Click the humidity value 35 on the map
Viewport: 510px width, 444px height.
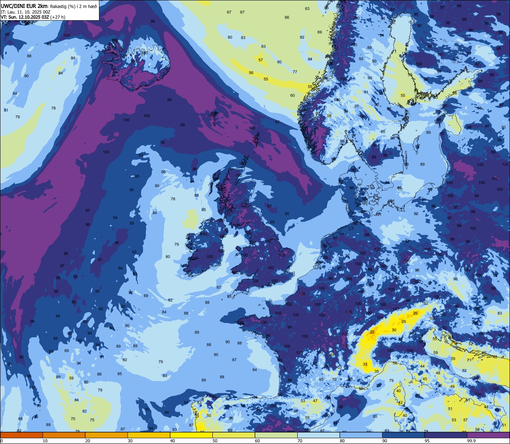coord(377,371)
